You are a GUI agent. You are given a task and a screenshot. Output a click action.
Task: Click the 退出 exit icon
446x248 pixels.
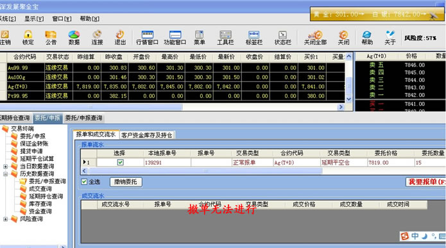click(x=120, y=38)
